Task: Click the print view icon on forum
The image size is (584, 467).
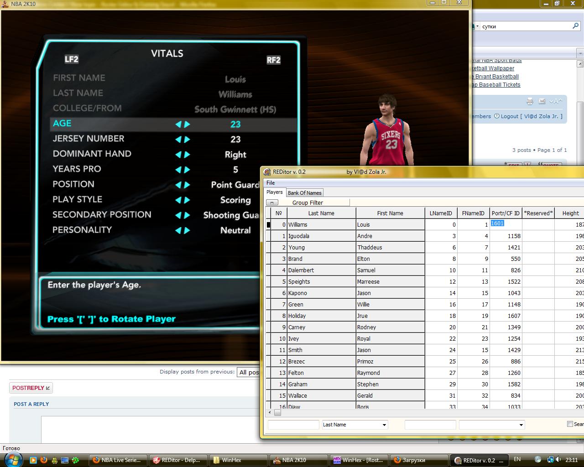Action: tap(530, 101)
